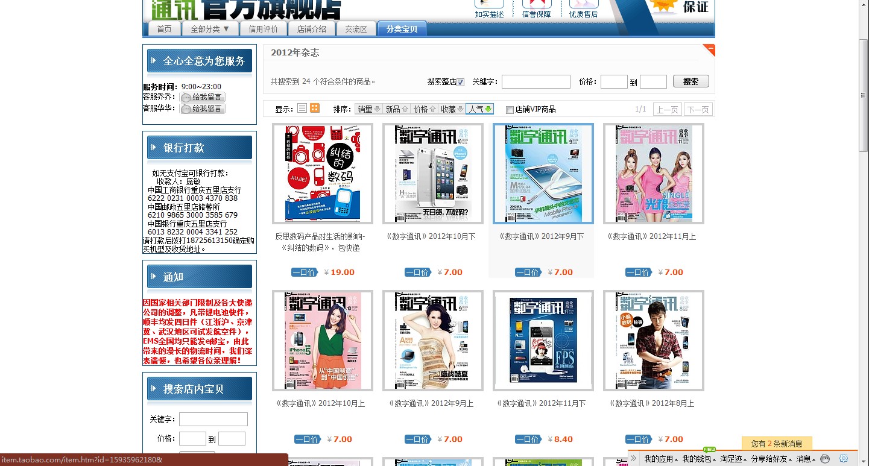View the 您有2条新消息 notification
Image resolution: width=869 pixels, height=466 pixels.
pos(777,443)
